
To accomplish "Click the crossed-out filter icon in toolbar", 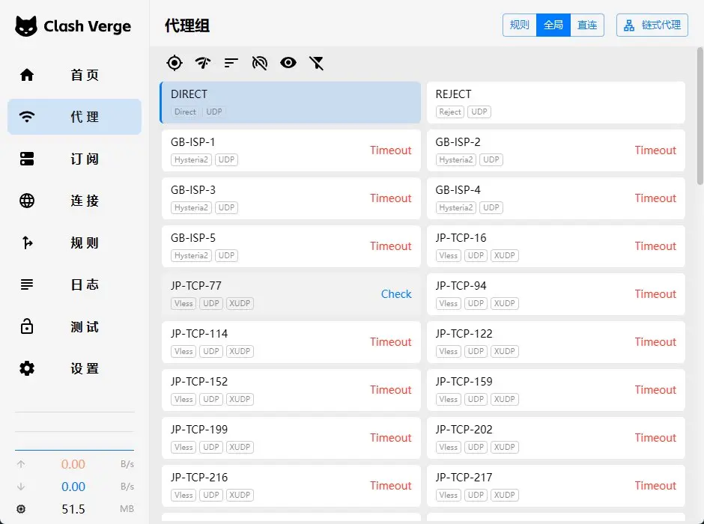I will coord(317,63).
